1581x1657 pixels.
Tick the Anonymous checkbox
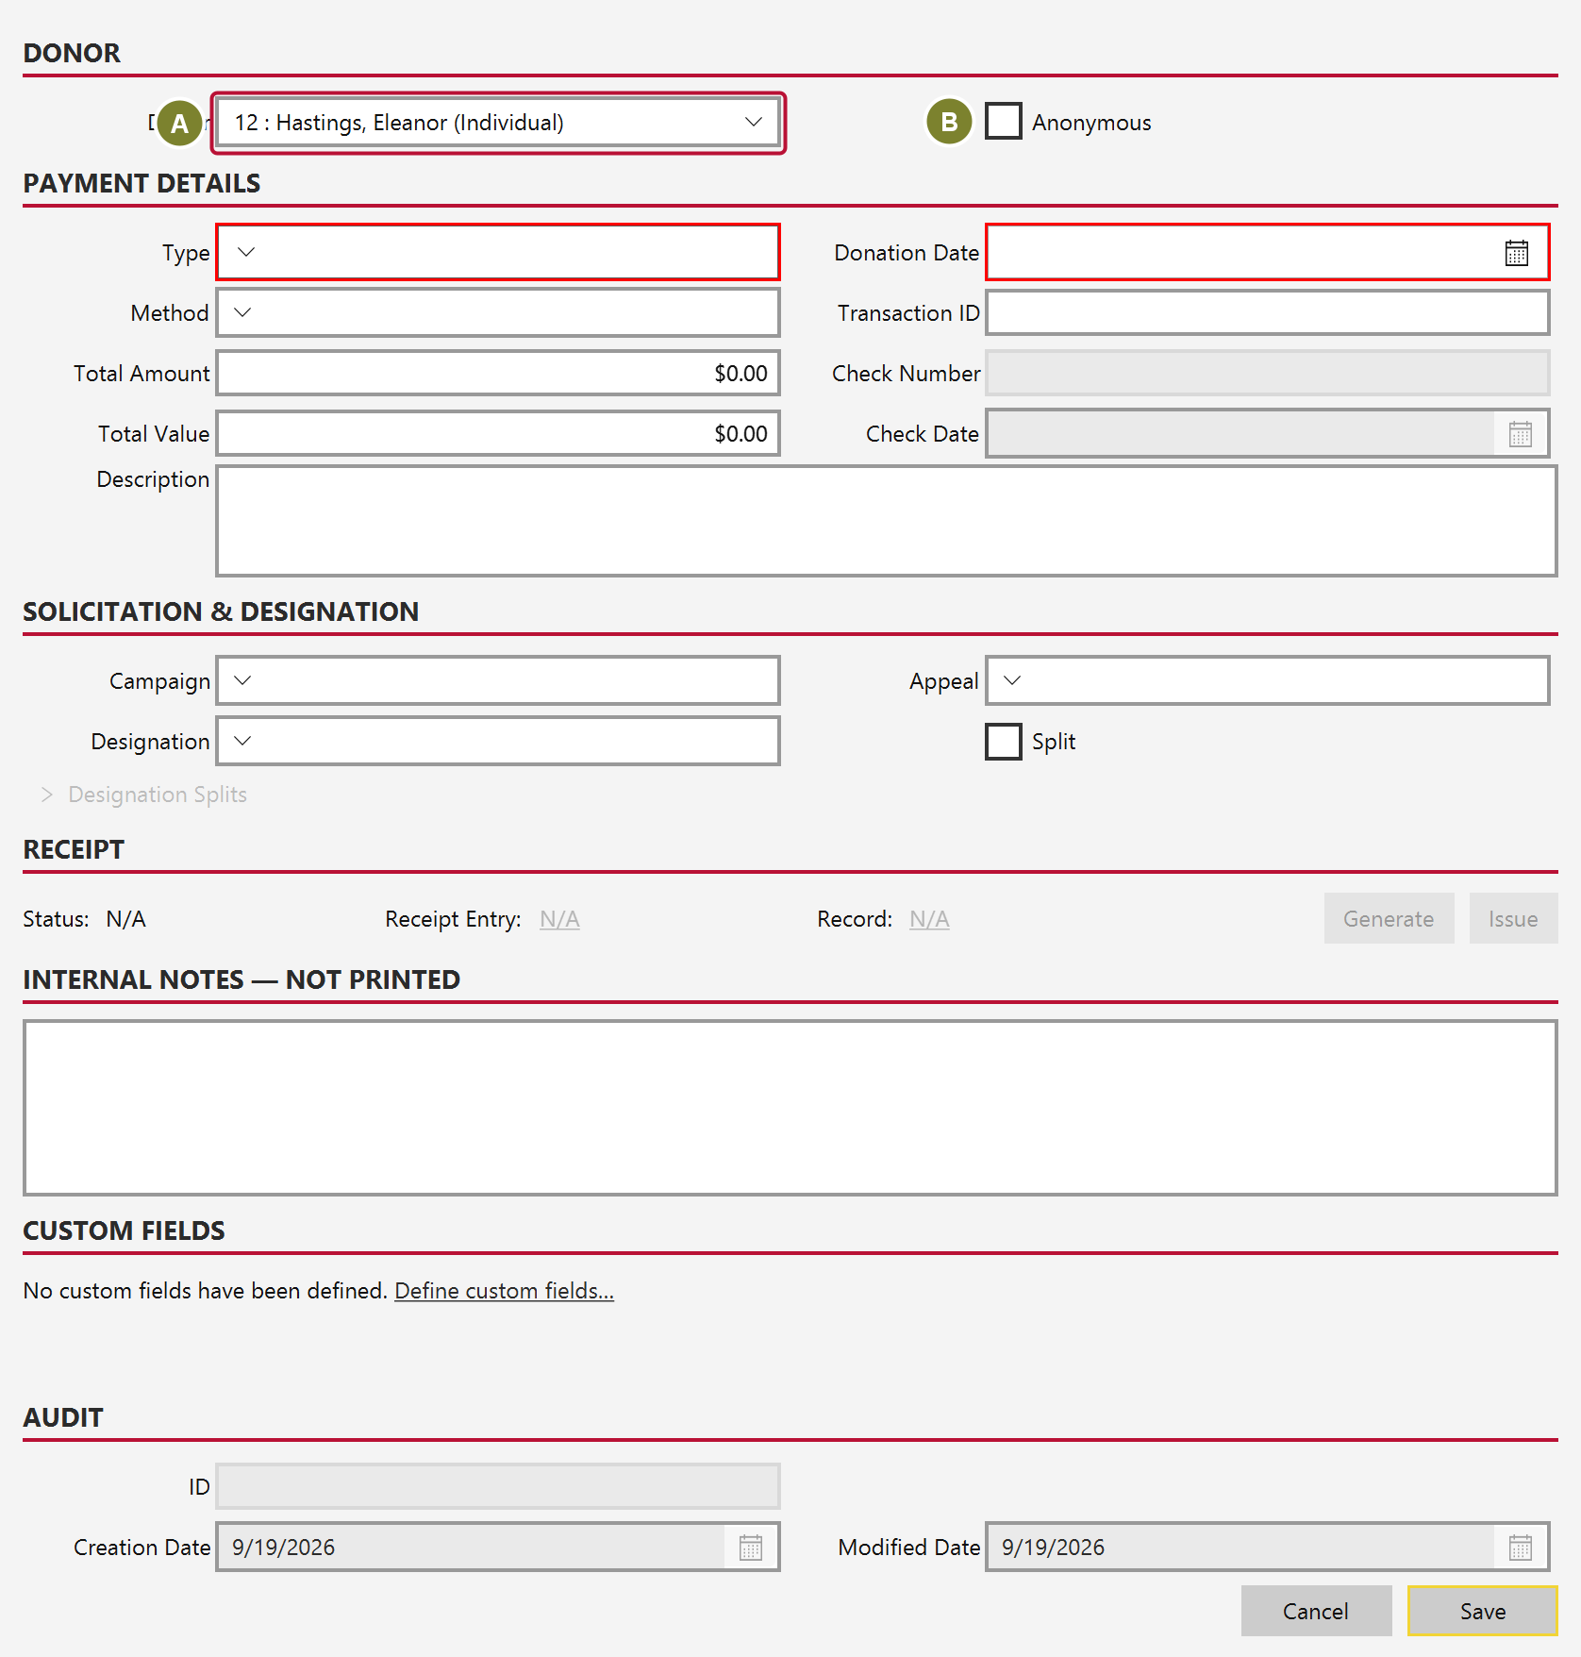1003,122
